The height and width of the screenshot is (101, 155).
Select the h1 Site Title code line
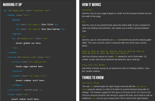point(37,24)
